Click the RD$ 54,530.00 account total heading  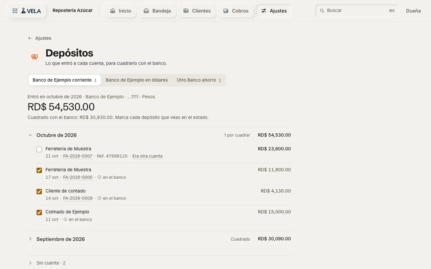tap(61, 107)
